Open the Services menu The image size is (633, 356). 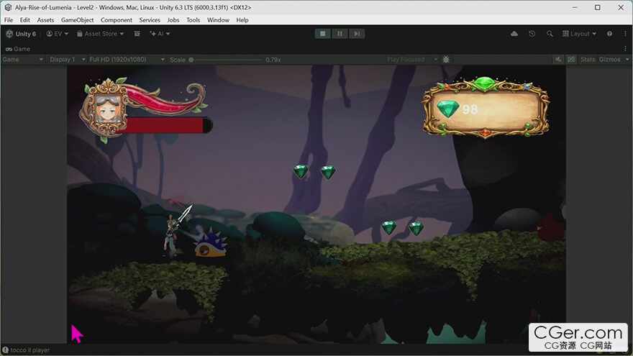click(150, 20)
